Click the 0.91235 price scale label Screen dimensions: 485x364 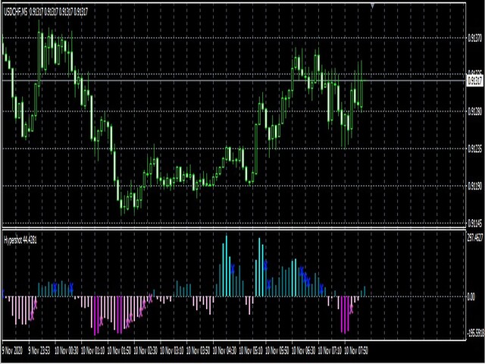(475, 149)
